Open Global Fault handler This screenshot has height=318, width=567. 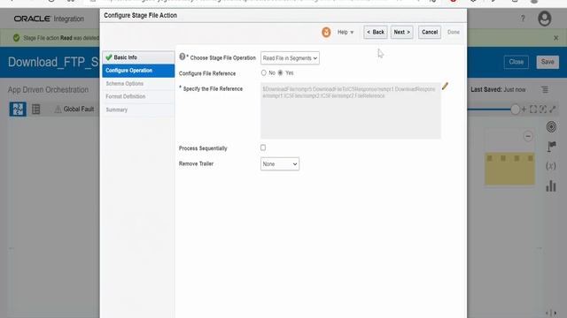(x=74, y=109)
